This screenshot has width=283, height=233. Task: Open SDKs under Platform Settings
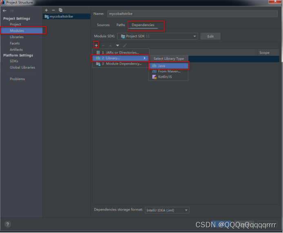click(14, 61)
